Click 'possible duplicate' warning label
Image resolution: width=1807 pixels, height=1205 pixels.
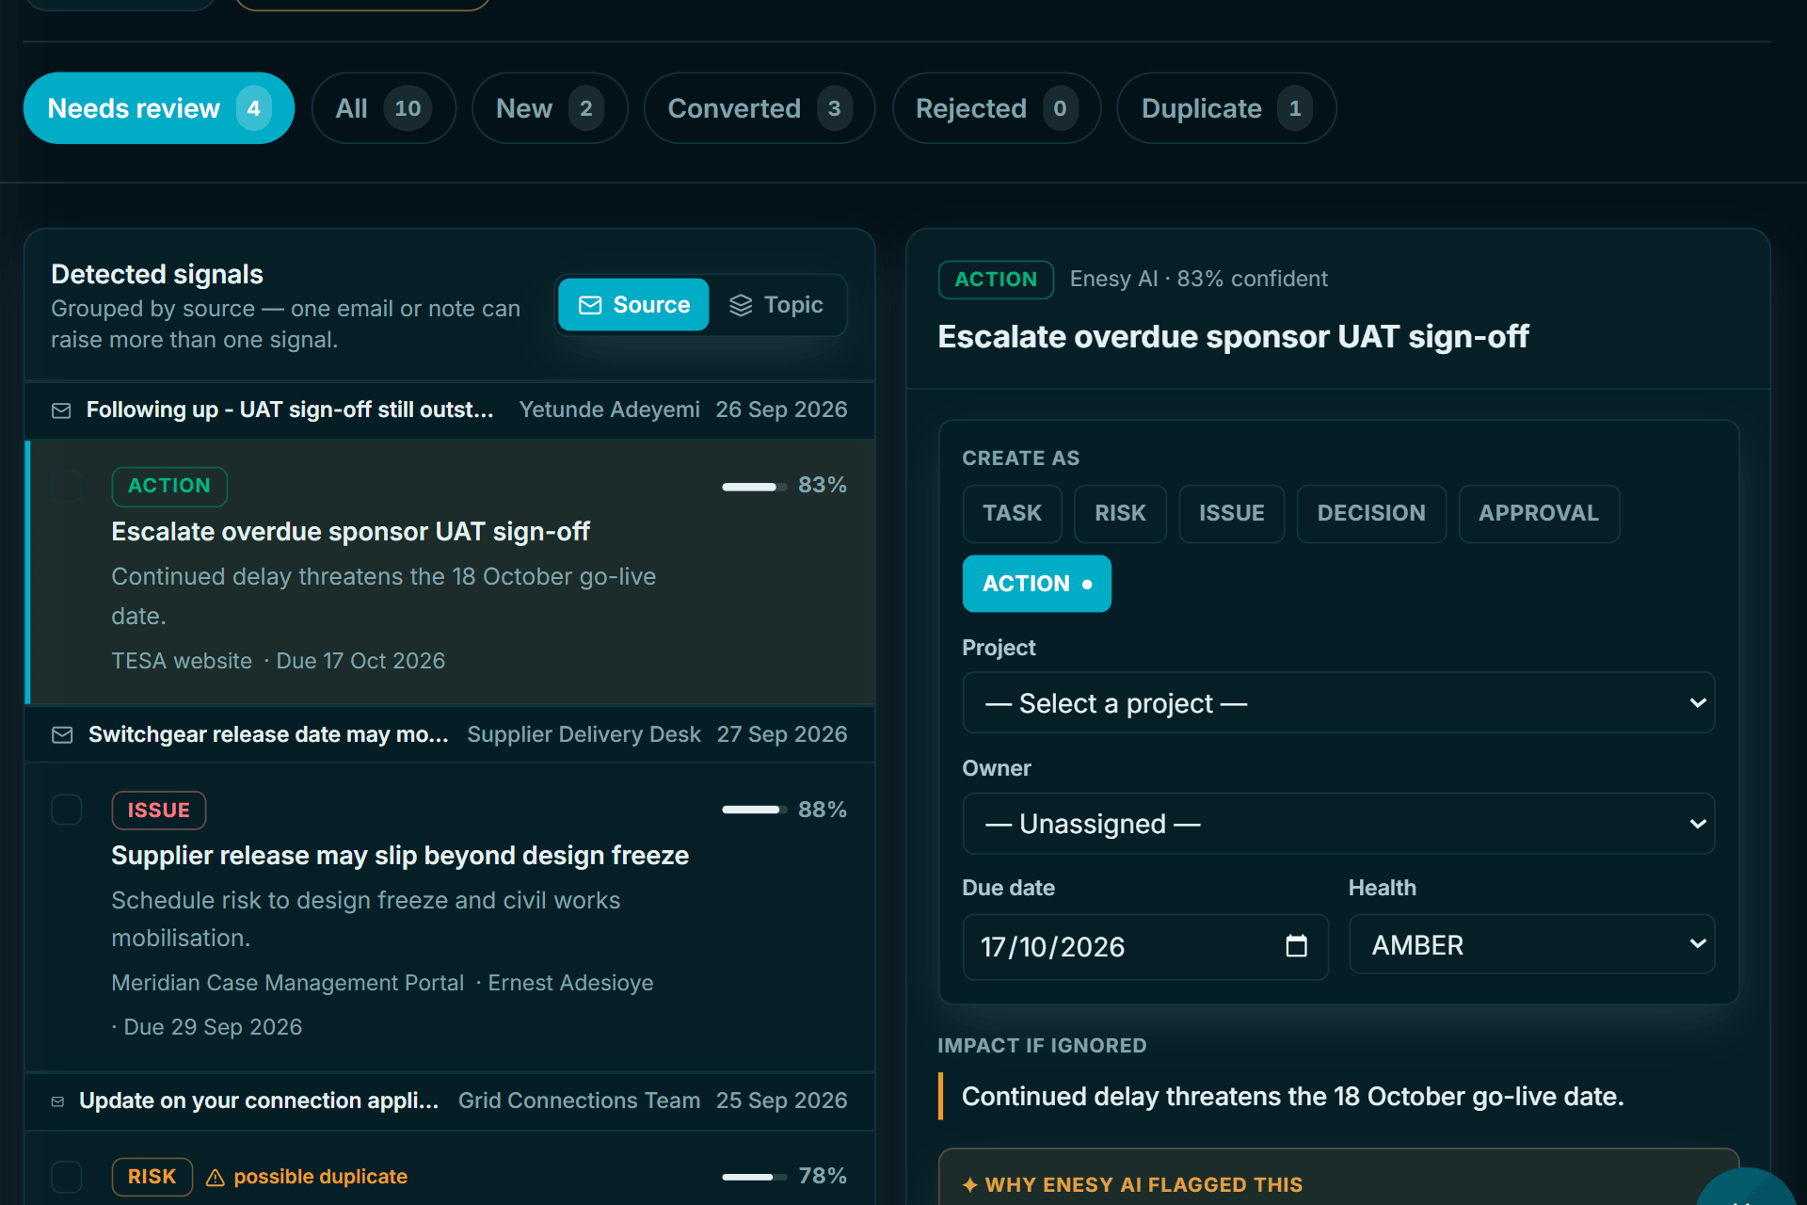point(320,1177)
